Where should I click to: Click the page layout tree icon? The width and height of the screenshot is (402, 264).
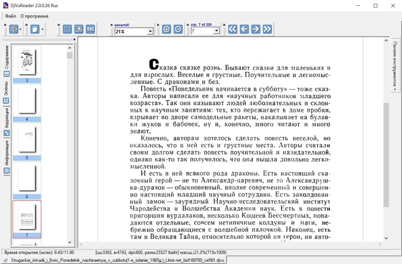(14, 29)
